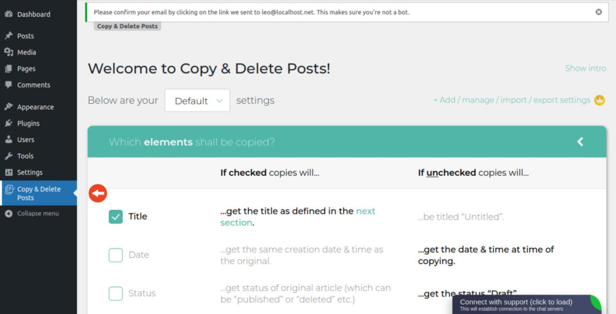Click Connect with support chat button
Screen dimensions: 616x314
pyautogui.click(x=526, y=304)
